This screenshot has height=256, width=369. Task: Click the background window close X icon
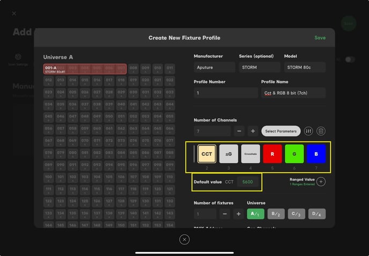(14, 13)
